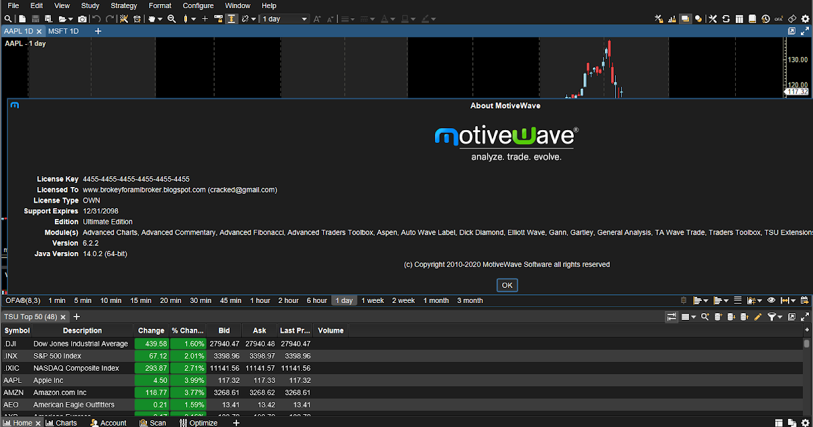Screen dimensions: 813x427
Task: Open the Strategy menu
Action: [124, 5]
